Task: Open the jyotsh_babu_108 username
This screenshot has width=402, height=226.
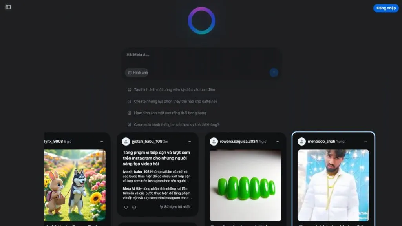Action: tap(147, 141)
